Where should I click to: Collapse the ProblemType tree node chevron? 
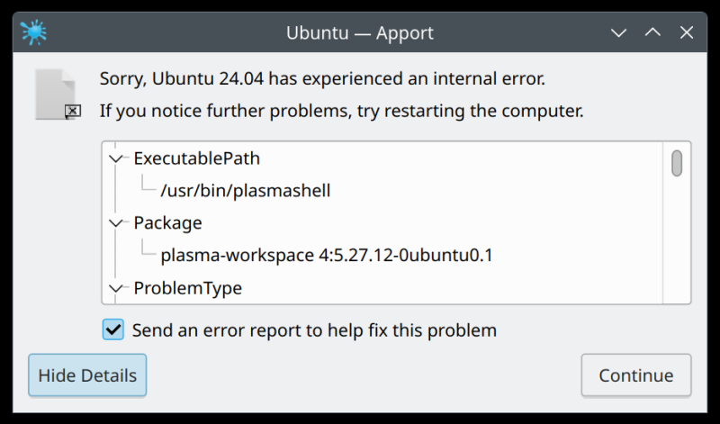(x=116, y=288)
